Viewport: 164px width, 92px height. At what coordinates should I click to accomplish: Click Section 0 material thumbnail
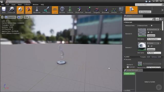point(140,64)
